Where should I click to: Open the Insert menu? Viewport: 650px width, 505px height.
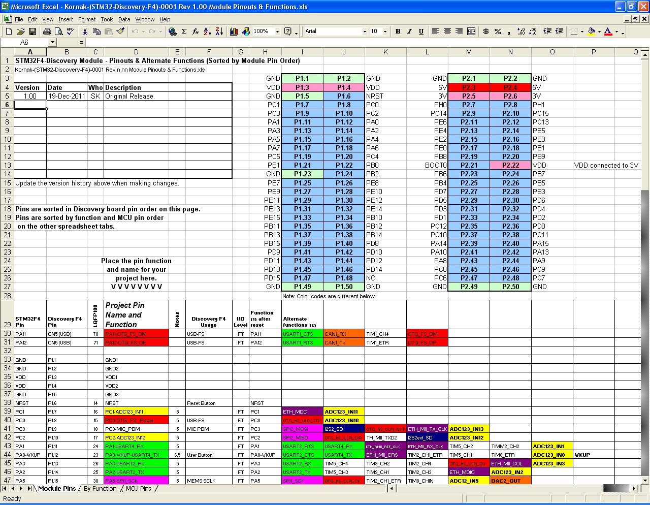click(x=66, y=19)
